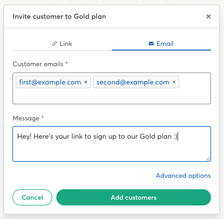The height and width of the screenshot is (219, 224).
Task: Click the Add customers button
Action: pos(134,197)
